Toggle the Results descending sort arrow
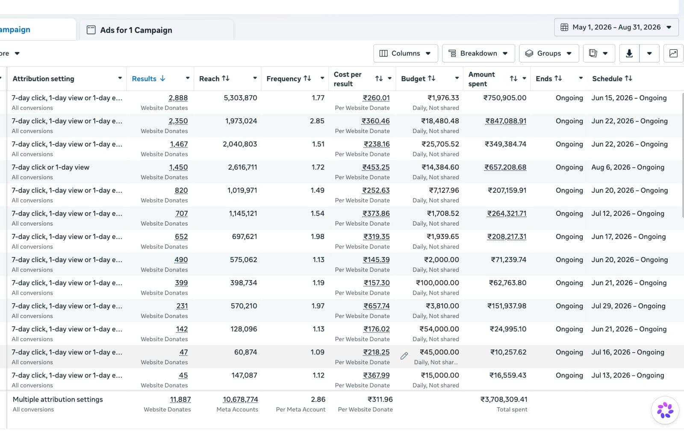The height and width of the screenshot is (431, 684). pyautogui.click(x=163, y=78)
